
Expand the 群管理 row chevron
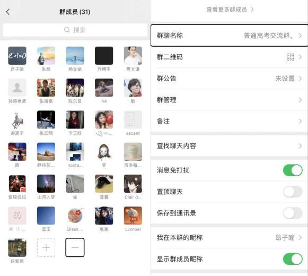coord(301,100)
